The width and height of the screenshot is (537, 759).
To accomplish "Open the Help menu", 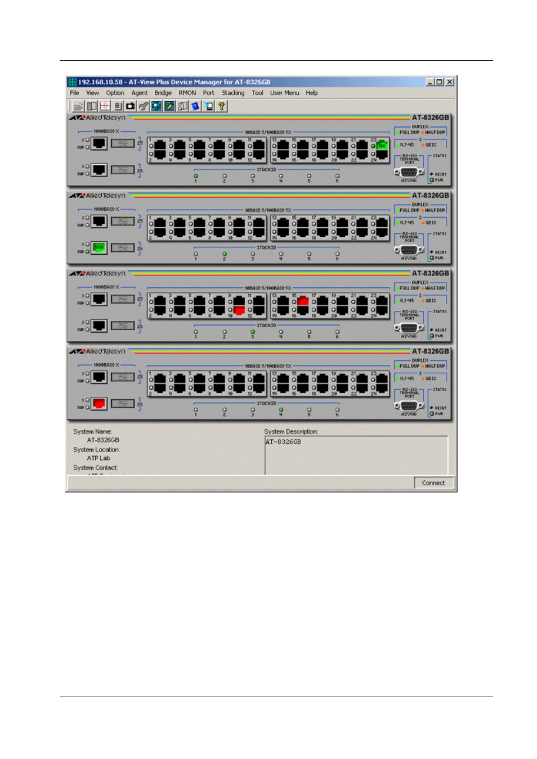I will pyautogui.click(x=312, y=93).
